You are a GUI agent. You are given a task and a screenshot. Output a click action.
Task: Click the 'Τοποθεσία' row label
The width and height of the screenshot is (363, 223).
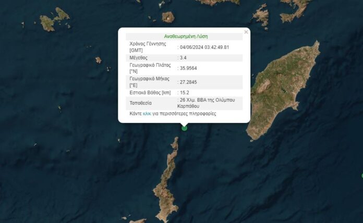coord(141,103)
